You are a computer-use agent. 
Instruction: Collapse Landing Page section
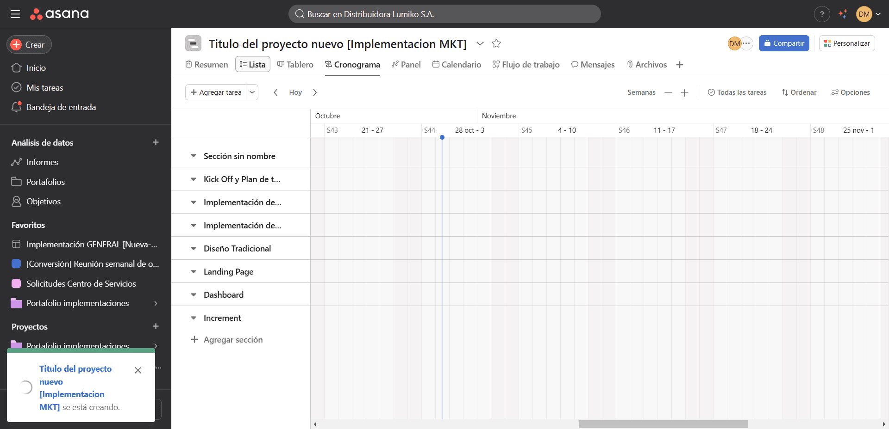[x=194, y=272]
